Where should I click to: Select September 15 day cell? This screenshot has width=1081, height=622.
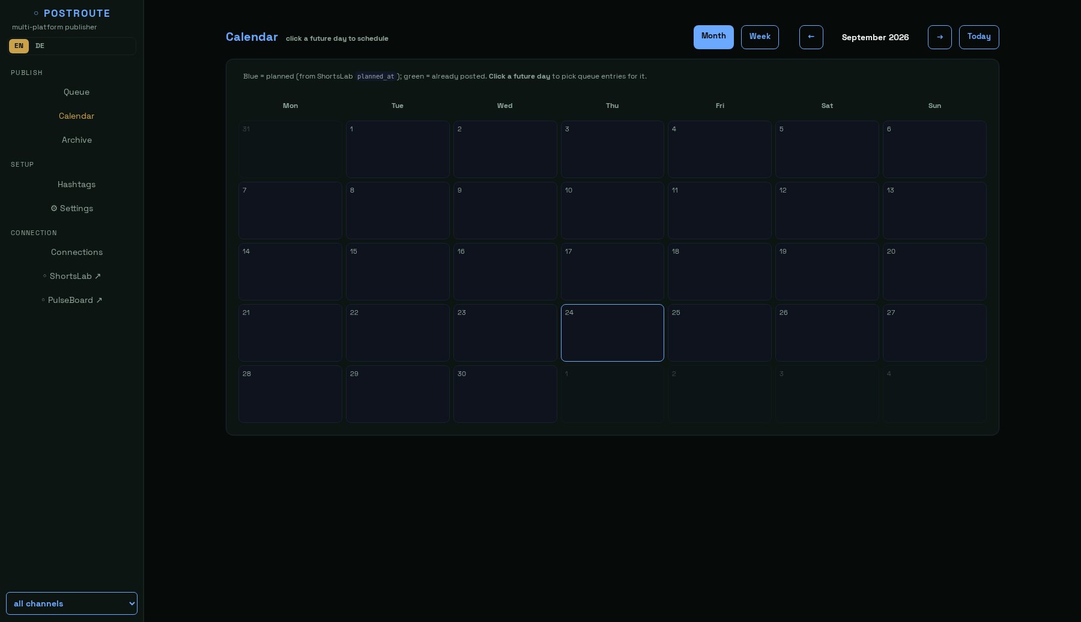click(x=398, y=272)
